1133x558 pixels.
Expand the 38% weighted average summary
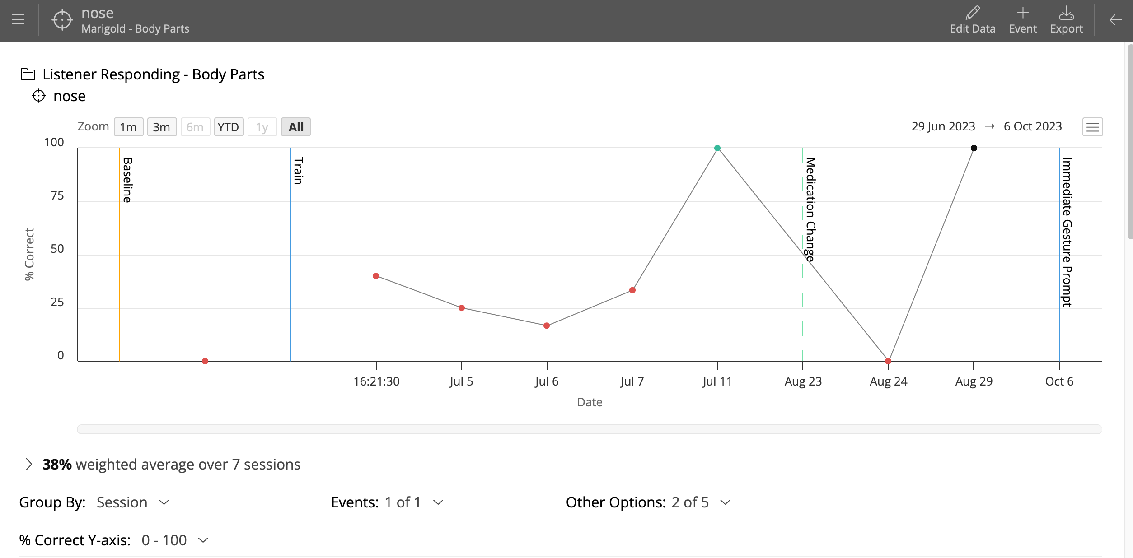(x=29, y=464)
